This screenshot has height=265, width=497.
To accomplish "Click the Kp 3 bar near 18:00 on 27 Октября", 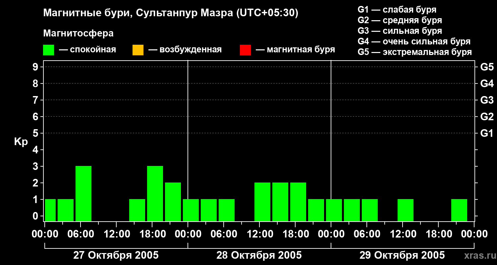I will click(x=155, y=193).
